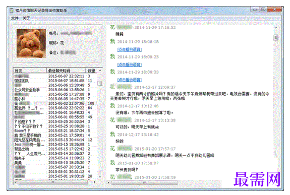290x195 pixels.
Task: Play the voice message sent at 18:08:33
Action: 130,80
